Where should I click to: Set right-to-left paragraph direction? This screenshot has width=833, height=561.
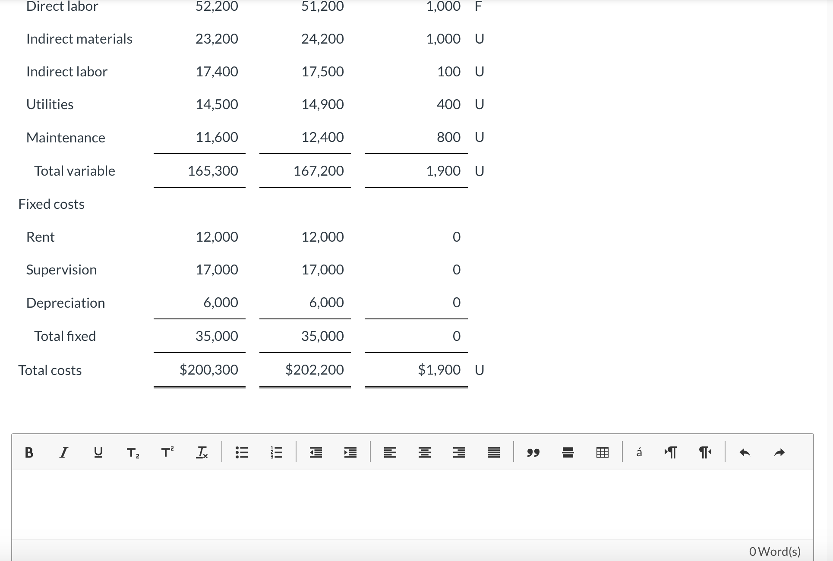(705, 452)
